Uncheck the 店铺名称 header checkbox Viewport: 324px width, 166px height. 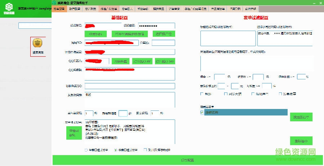pyautogui.click(x=202, y=112)
